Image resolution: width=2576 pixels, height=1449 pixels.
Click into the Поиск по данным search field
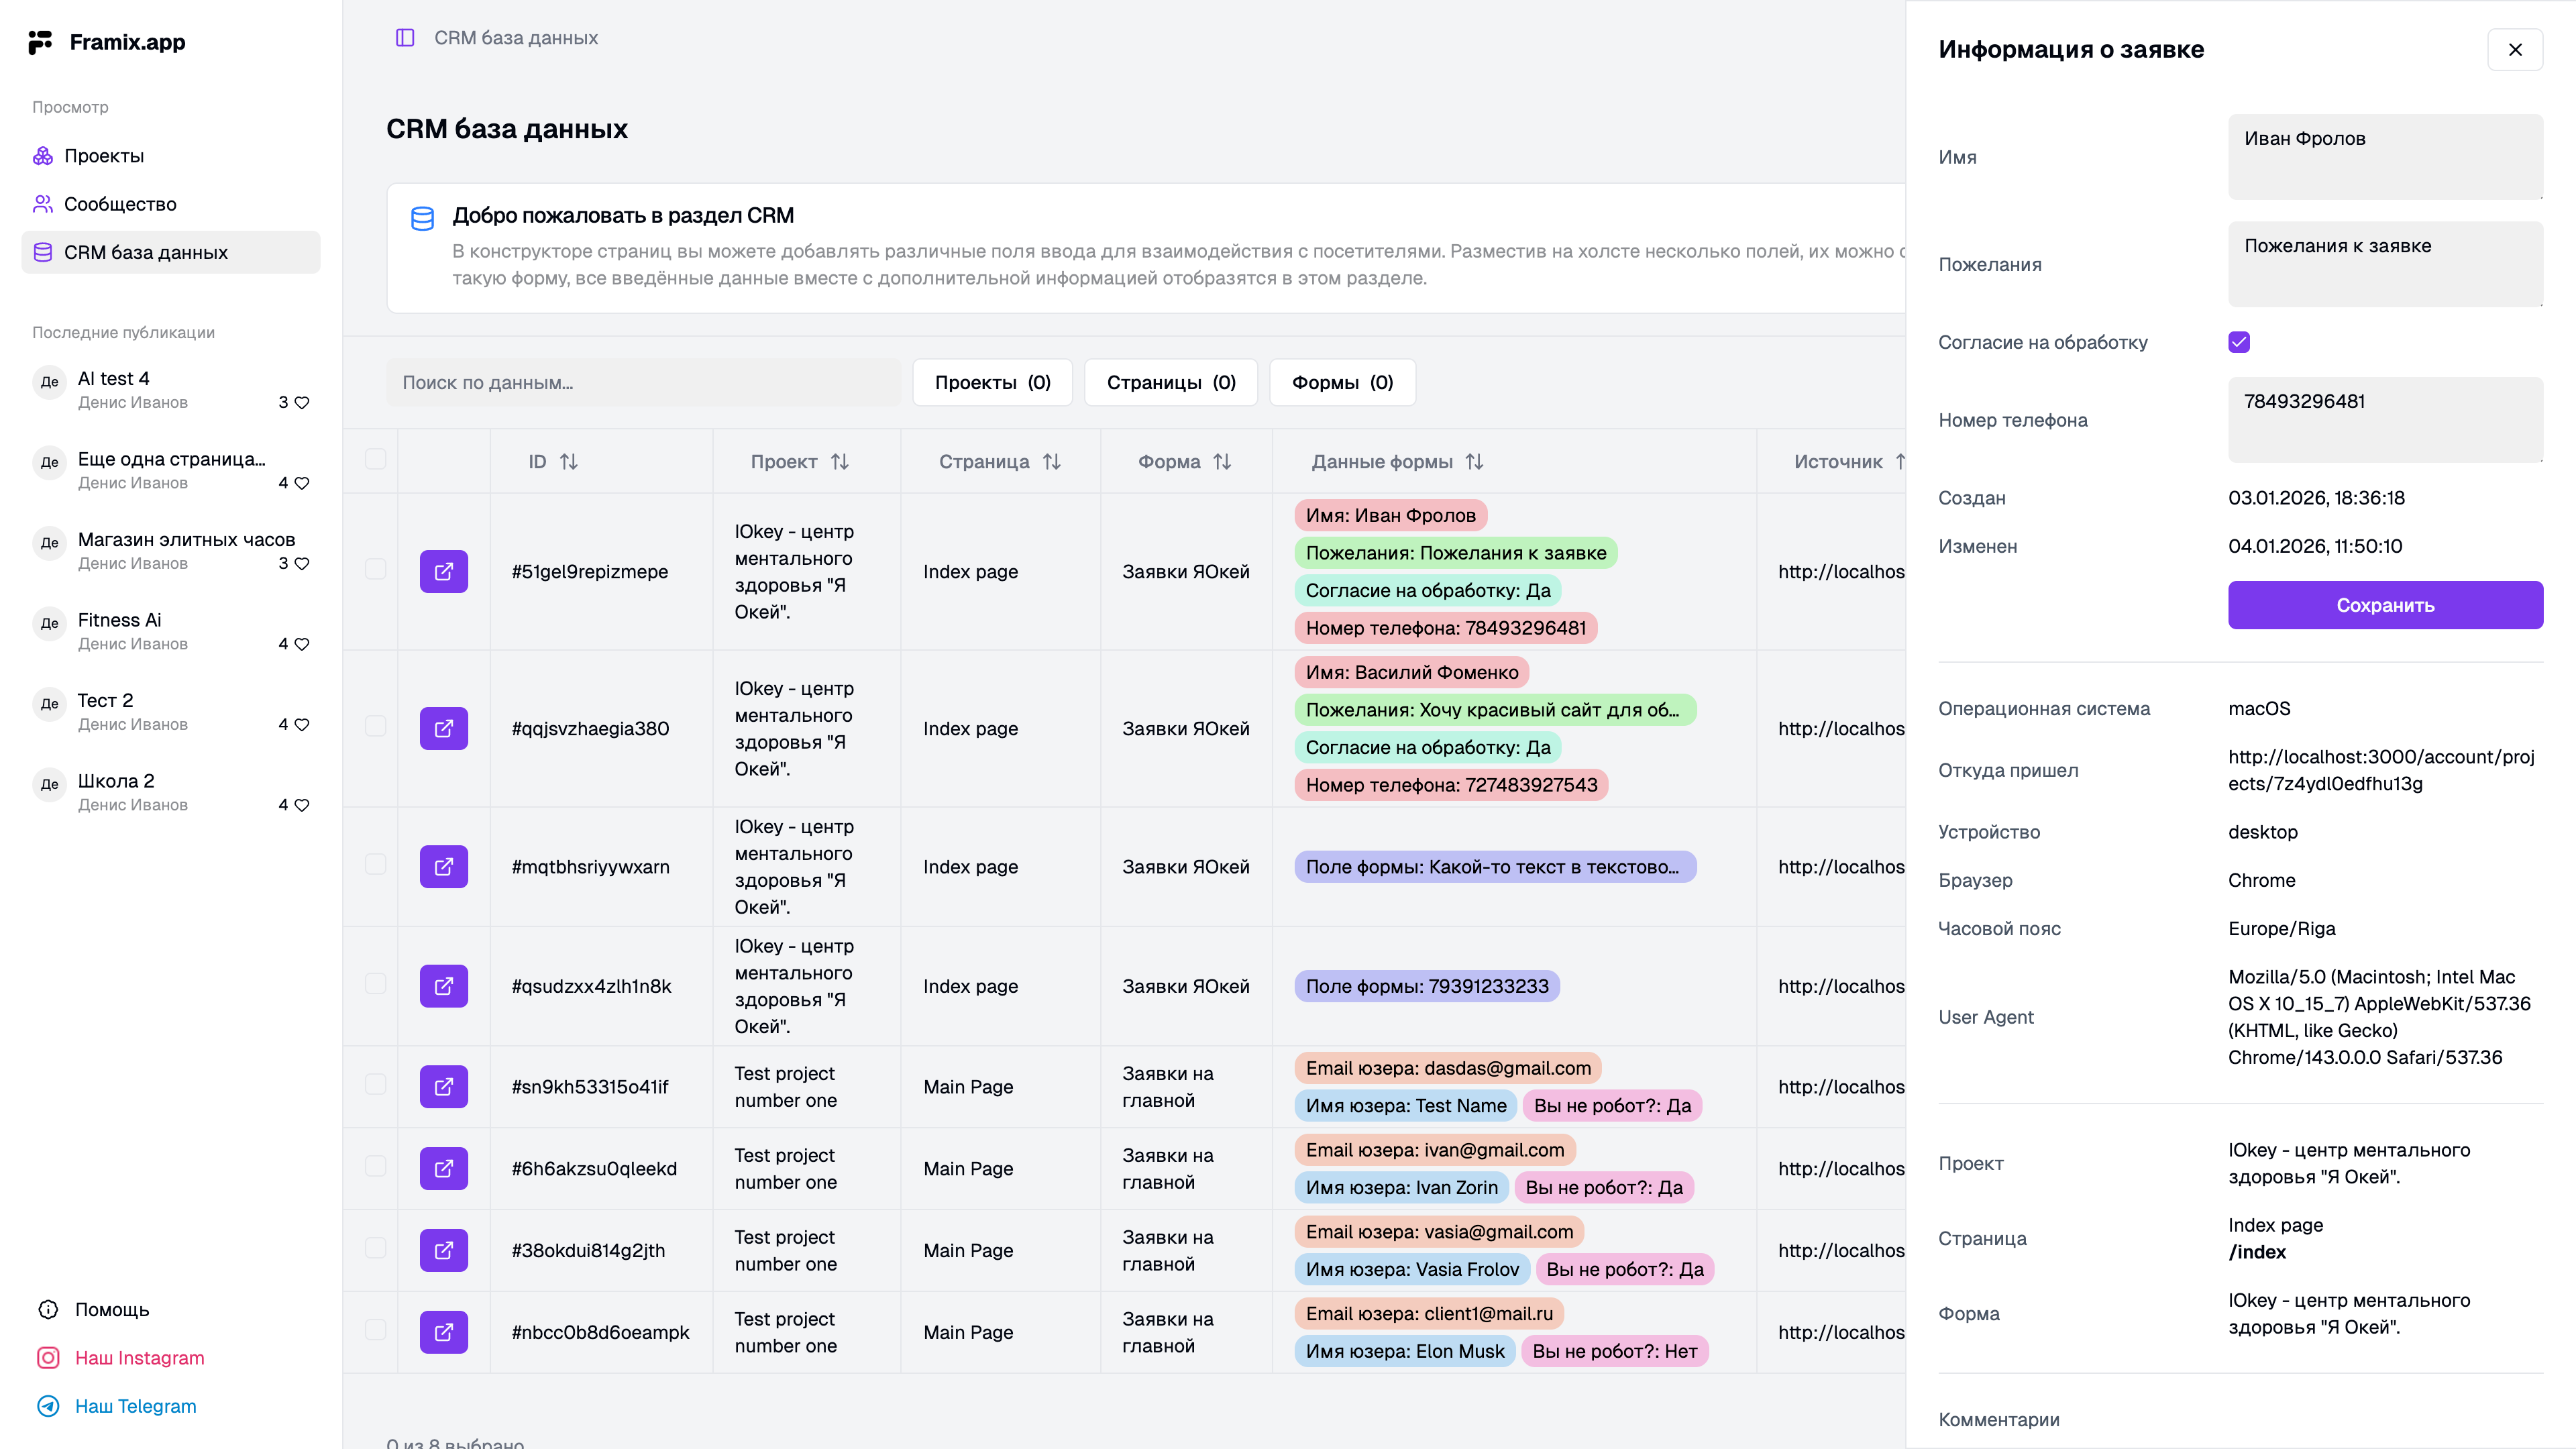(643, 382)
